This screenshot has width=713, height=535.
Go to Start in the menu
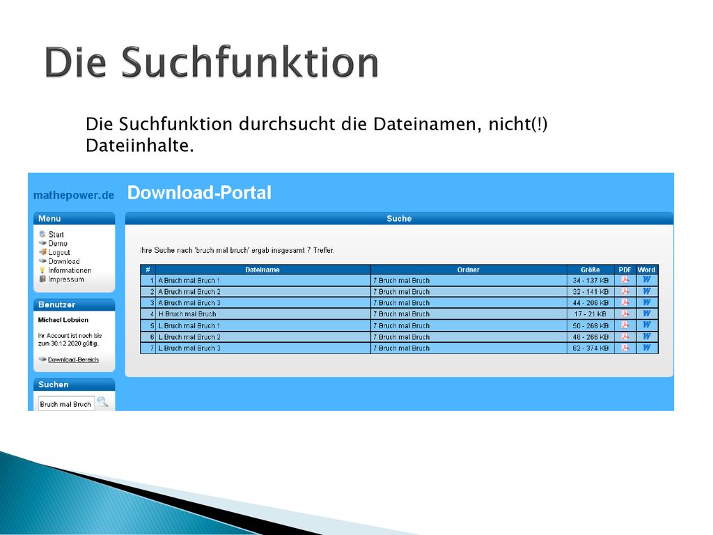[56, 234]
